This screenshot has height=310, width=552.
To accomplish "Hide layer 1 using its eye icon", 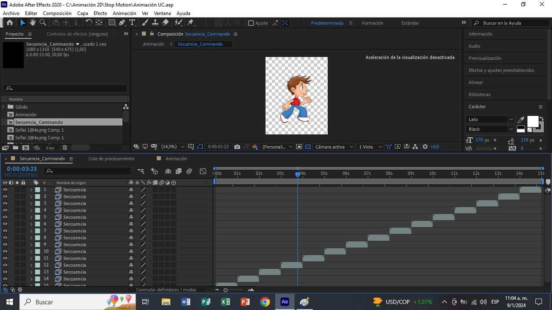I will 5,189.
